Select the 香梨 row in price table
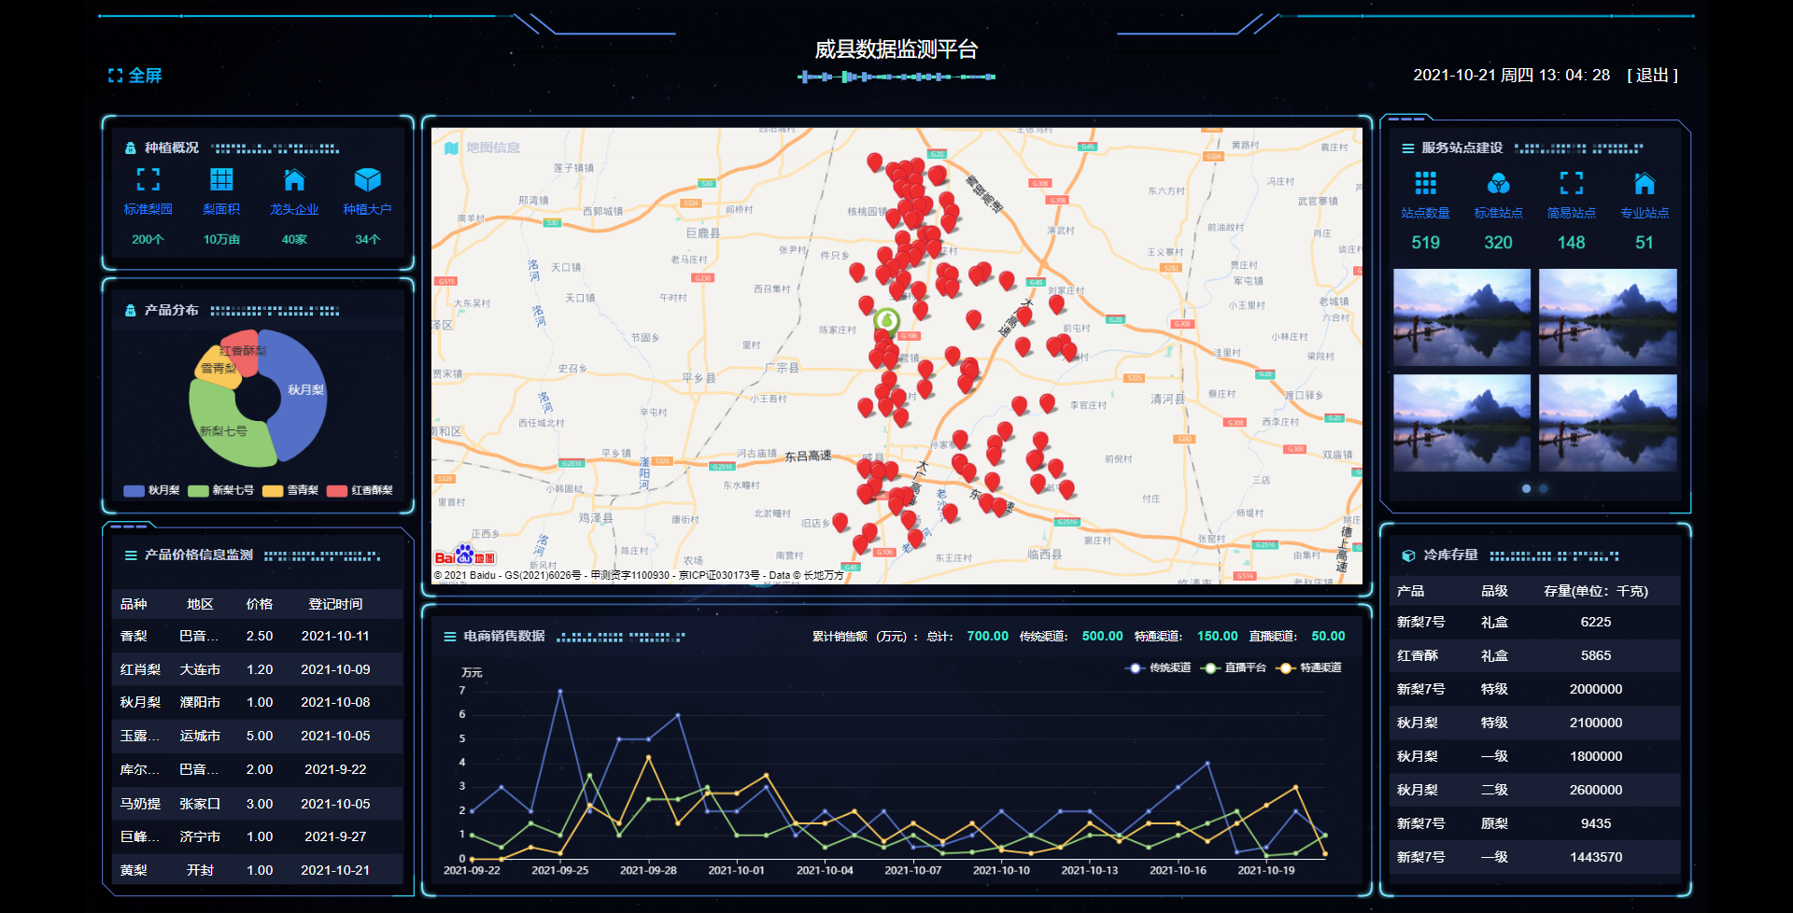Image resolution: width=1793 pixels, height=913 pixels. click(257, 636)
